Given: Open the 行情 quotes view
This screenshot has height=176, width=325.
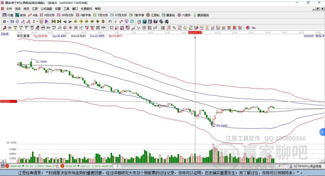Looking at the screenshot, I should tap(8, 15).
